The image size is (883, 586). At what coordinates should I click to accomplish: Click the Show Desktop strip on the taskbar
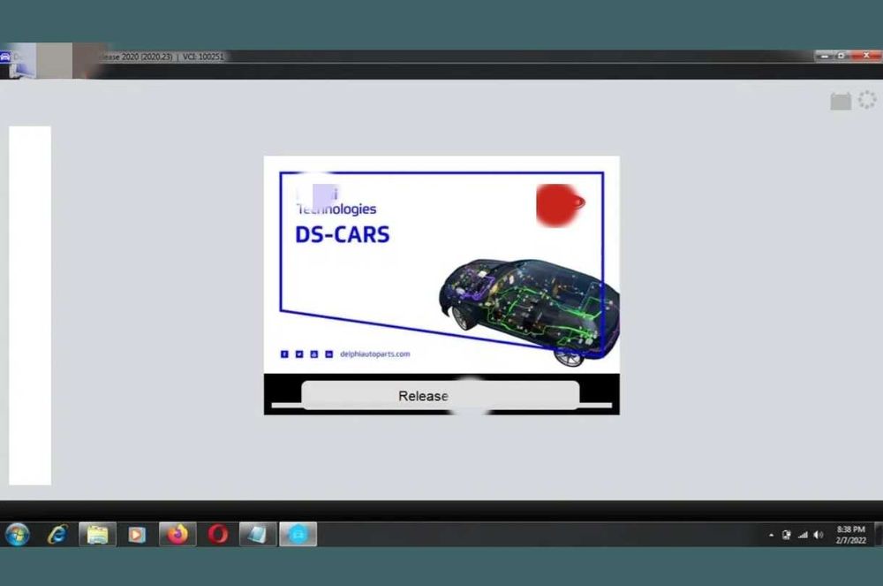(x=879, y=534)
